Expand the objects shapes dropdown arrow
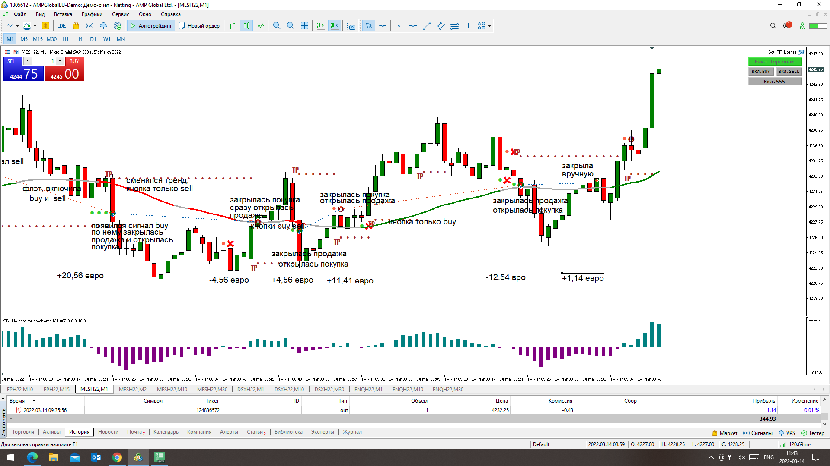This screenshot has width=830, height=466. coord(489,26)
